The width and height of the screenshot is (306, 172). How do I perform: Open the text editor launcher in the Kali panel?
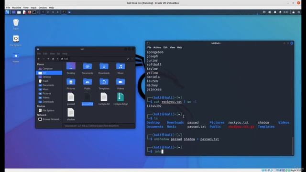coord(24,12)
